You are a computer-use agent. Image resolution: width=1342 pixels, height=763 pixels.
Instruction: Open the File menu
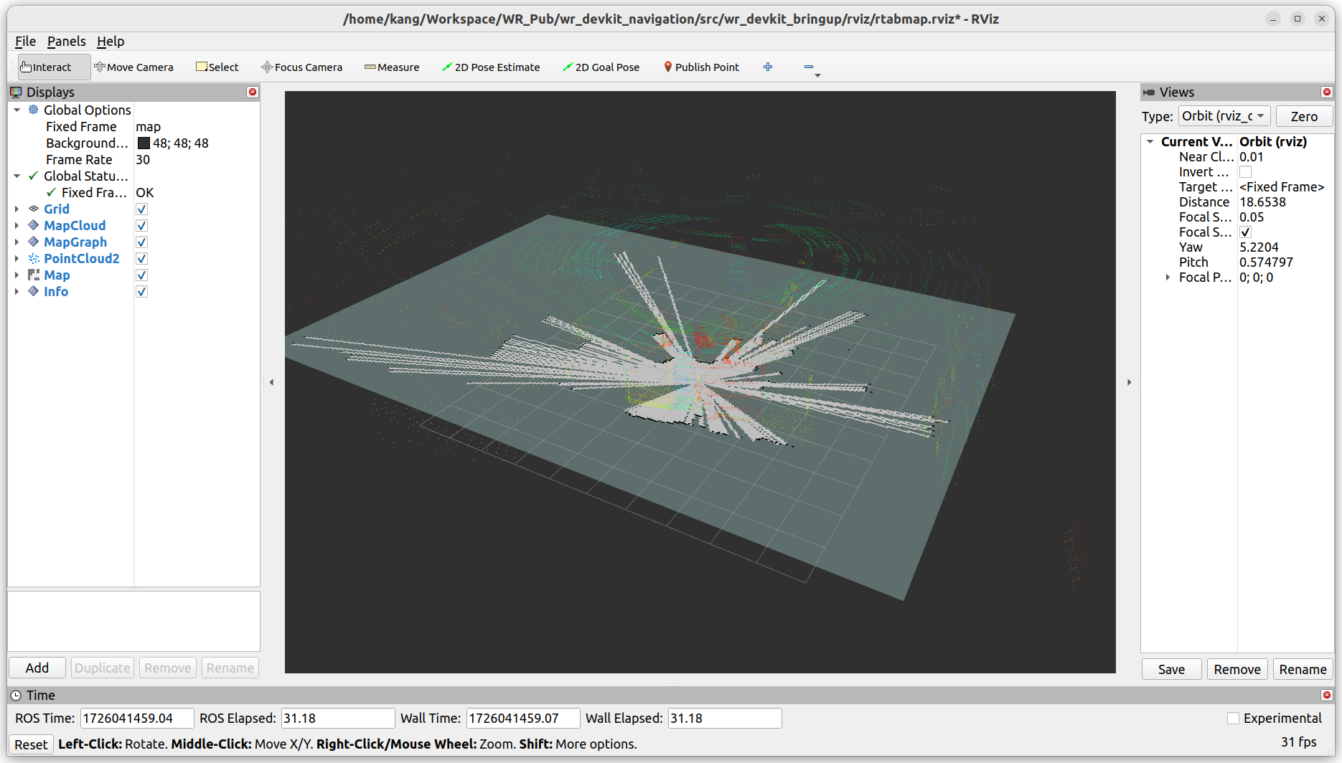coord(24,42)
